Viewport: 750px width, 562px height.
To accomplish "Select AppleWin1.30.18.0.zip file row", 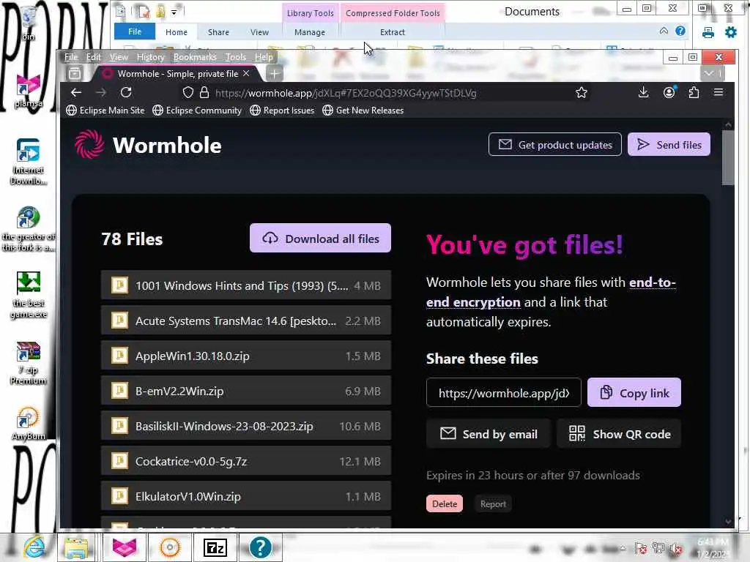I will [246, 356].
